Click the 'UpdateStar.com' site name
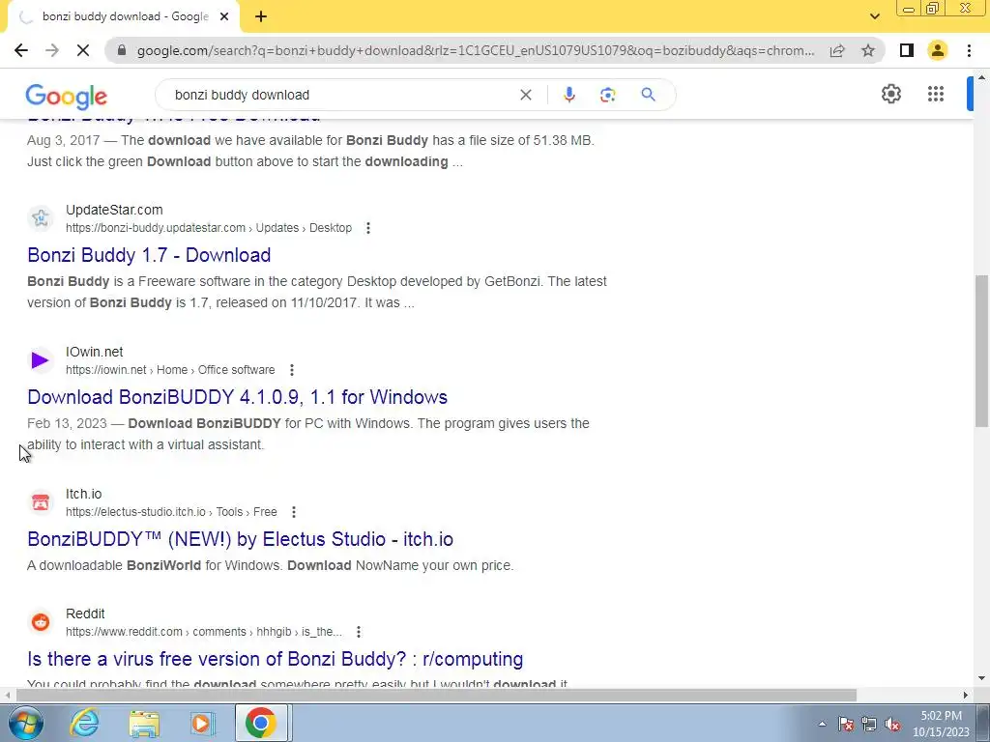990x742 pixels. [x=114, y=210]
